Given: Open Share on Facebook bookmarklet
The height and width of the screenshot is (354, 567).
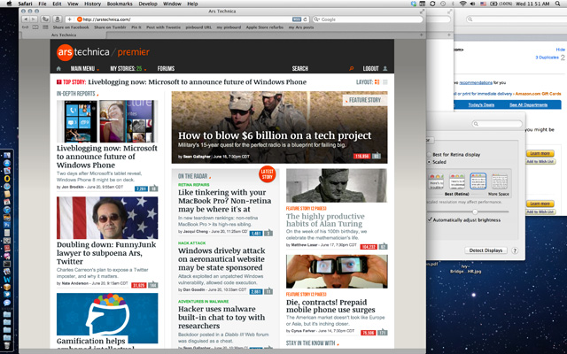Looking at the screenshot, I should click(71, 27).
